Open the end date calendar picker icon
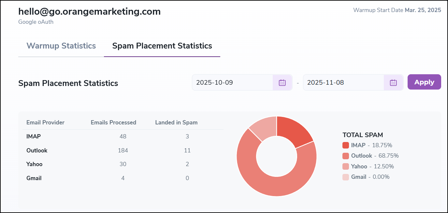Viewport: 448px width, 213px height. click(x=393, y=83)
